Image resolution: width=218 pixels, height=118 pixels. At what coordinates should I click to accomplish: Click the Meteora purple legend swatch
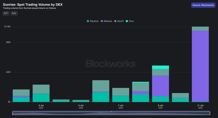[x=102, y=21]
